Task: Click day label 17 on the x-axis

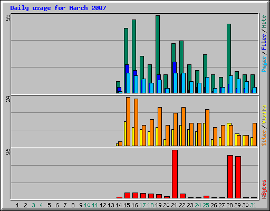Action: click(x=142, y=205)
